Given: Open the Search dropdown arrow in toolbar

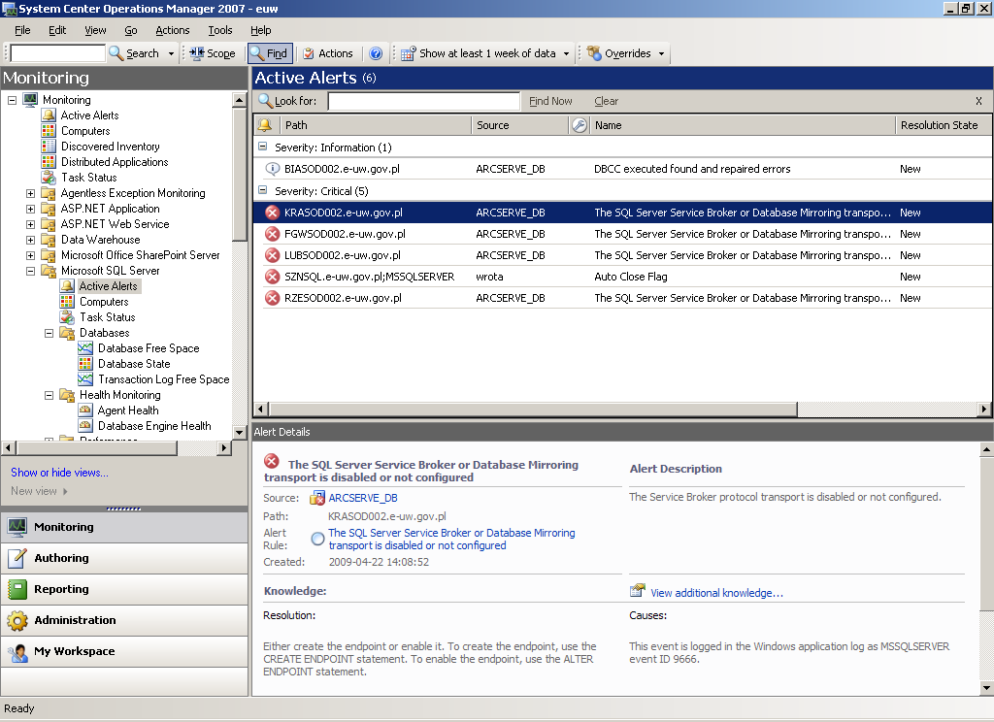Looking at the screenshot, I should click(x=171, y=54).
